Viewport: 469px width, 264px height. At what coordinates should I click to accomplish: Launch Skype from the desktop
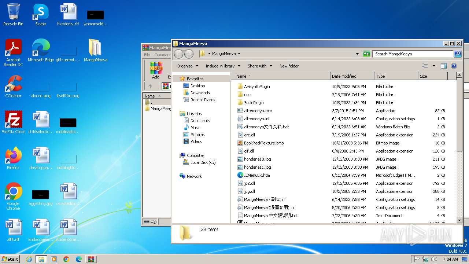pos(41,15)
